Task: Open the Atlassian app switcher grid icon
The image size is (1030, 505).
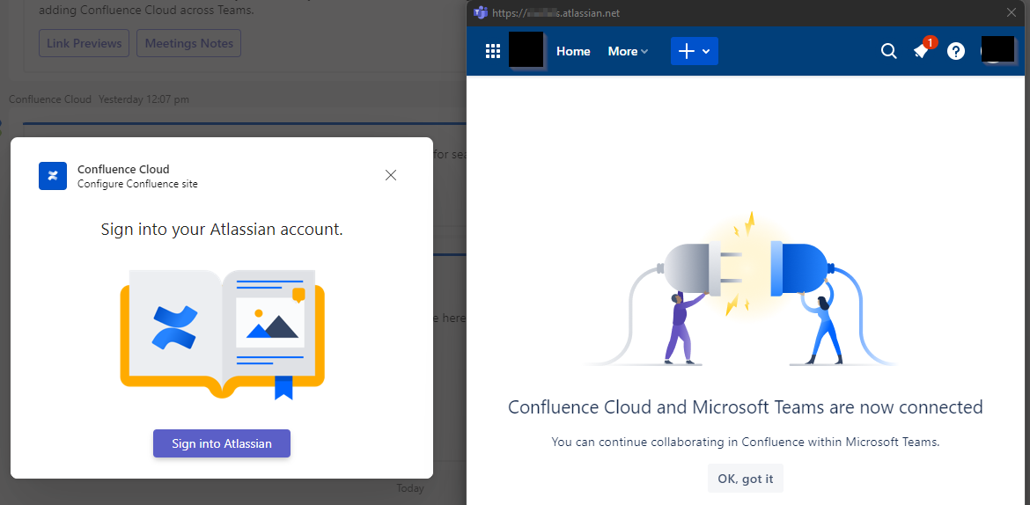Action: tap(493, 51)
